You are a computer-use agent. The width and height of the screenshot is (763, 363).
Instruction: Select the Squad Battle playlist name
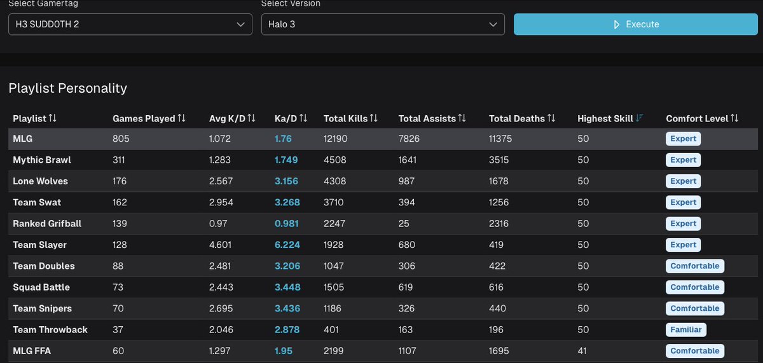pos(41,287)
